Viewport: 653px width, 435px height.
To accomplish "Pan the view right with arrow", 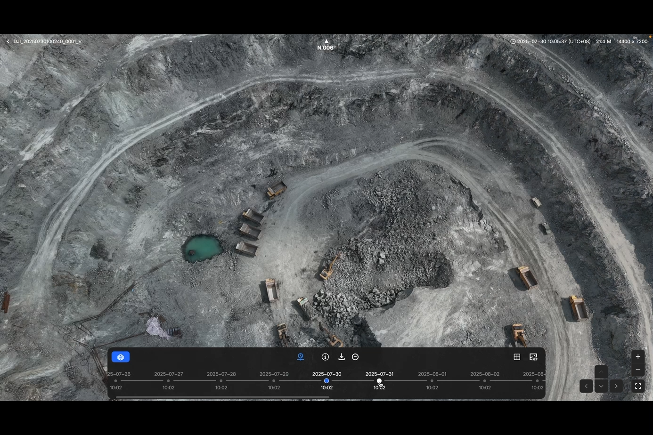I will (616, 386).
